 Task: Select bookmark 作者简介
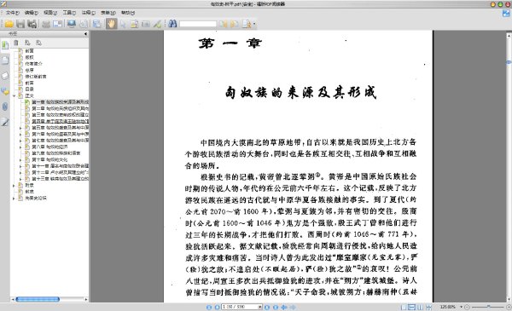click(x=33, y=64)
